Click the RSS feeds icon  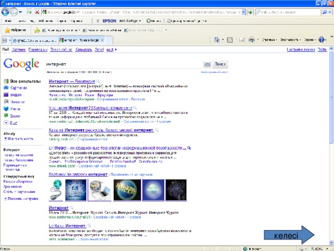230,40
